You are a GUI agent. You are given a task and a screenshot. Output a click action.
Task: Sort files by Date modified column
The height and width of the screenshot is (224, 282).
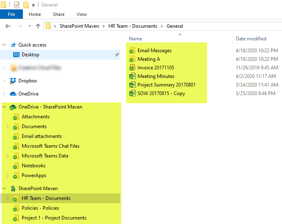tap(251, 39)
